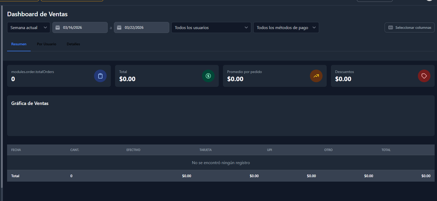Screen dimensions: 437x201
Task: Click the columns icon in Seleccionar columnas
Action: pos(391,27)
